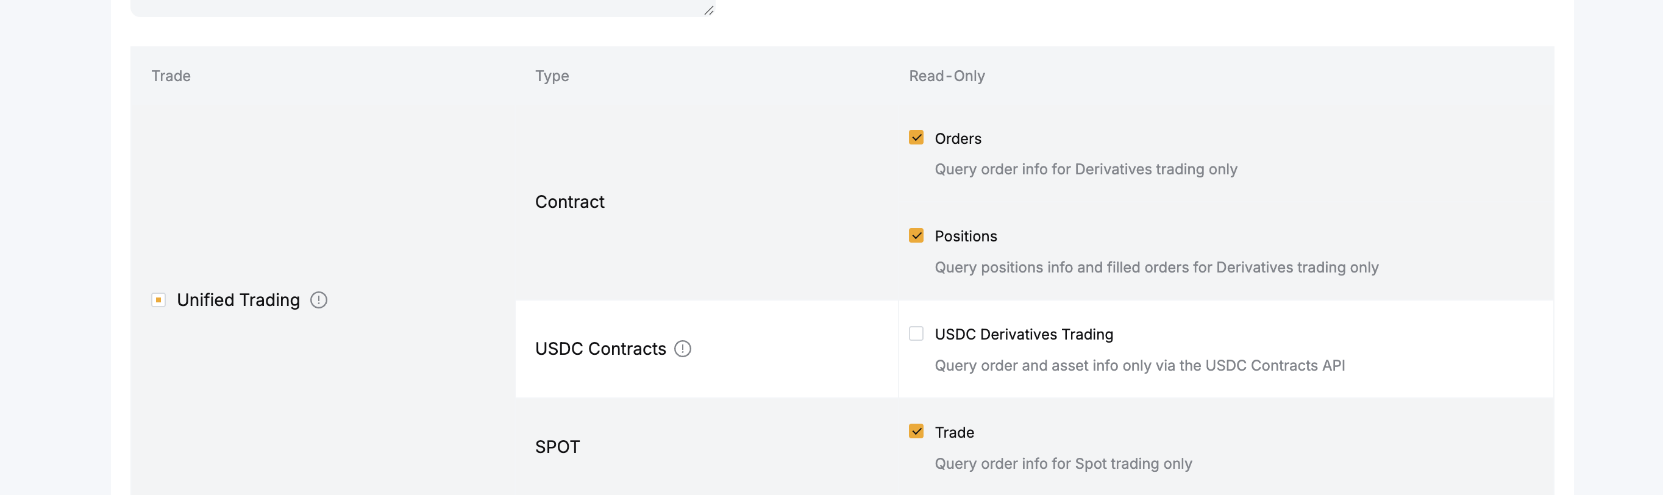
Task: Click the 'Unified Trading' label text
Action: [x=238, y=300]
